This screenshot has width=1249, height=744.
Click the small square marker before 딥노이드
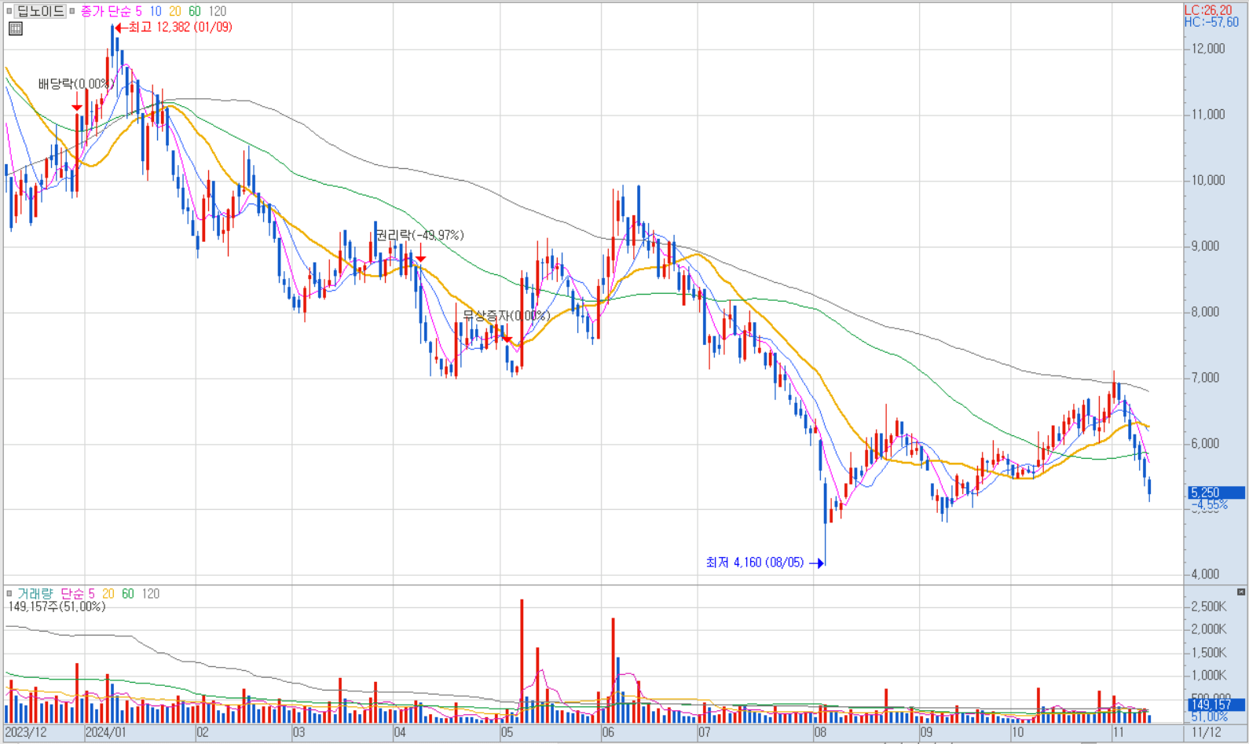pos(9,11)
